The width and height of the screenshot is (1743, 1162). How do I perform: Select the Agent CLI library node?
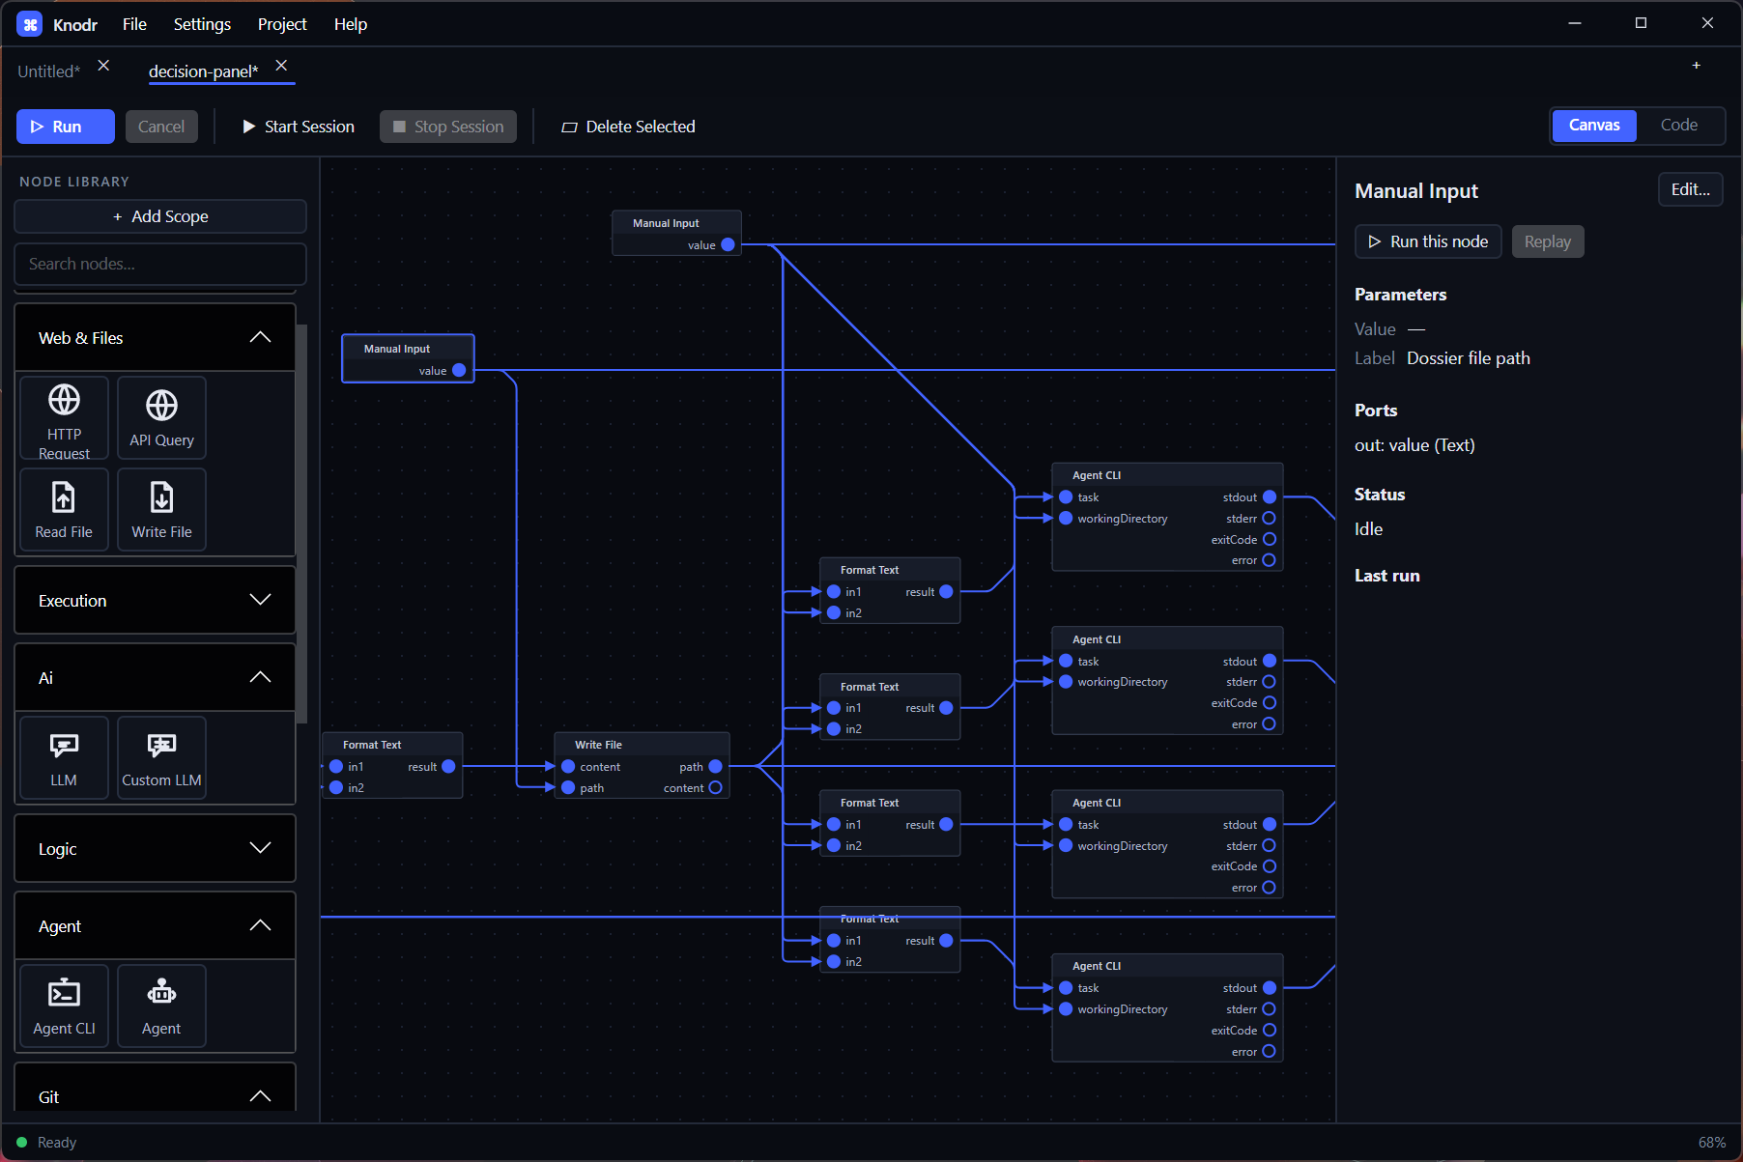(x=64, y=1006)
